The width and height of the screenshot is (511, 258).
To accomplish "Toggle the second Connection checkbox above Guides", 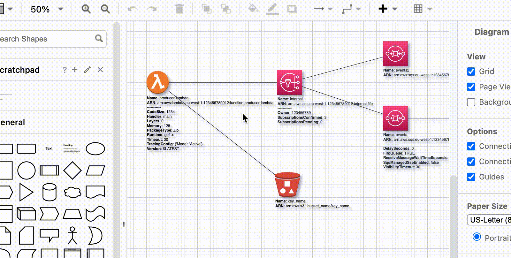I will [471, 162].
